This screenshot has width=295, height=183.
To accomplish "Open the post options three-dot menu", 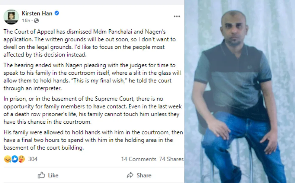I will [177, 16].
